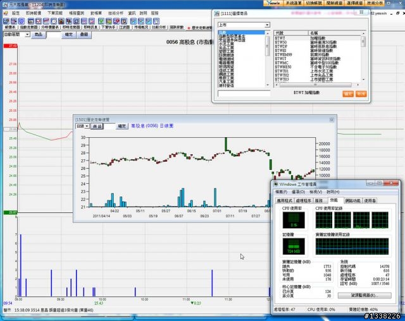Click the app icon left of 設定 menu
The image size is (405, 321).
(x=6, y=13)
